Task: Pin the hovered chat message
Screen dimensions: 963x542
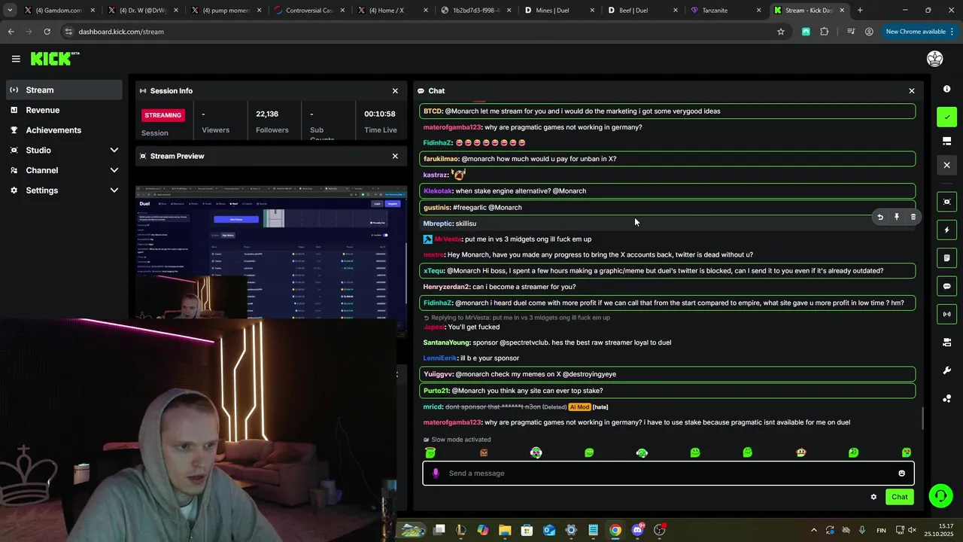Action: 897,217
